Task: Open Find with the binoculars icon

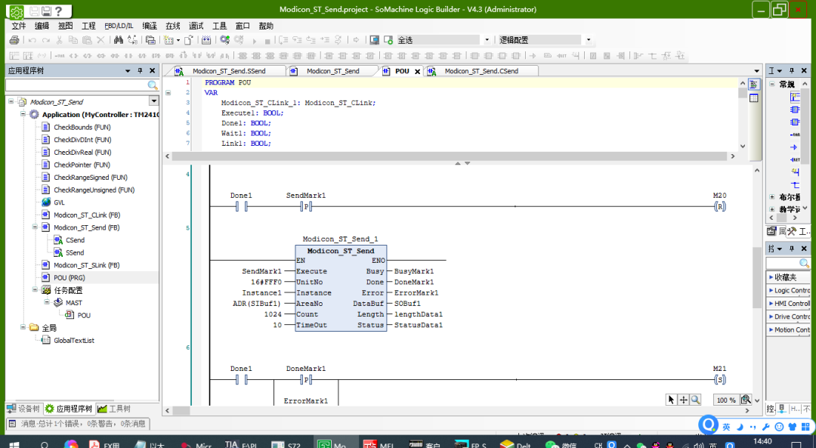Action: [118, 40]
